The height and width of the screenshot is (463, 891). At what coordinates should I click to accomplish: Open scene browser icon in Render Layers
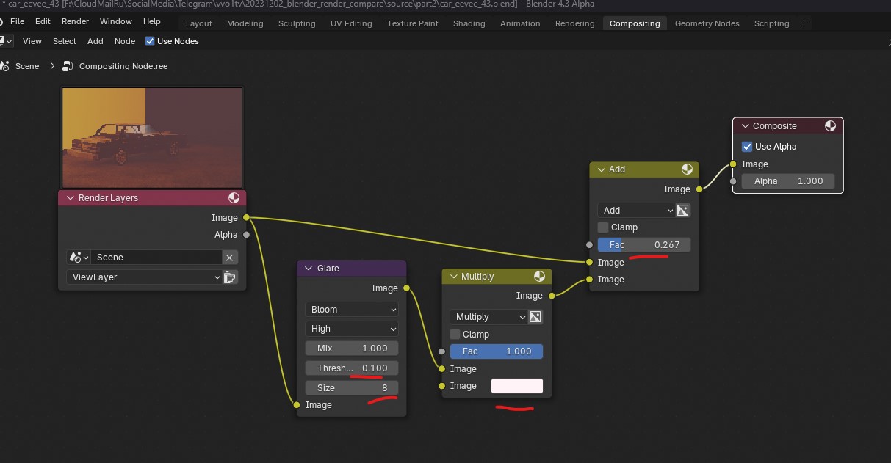tap(77, 258)
